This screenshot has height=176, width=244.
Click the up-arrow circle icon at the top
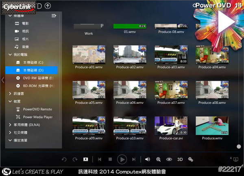(48, 6)
